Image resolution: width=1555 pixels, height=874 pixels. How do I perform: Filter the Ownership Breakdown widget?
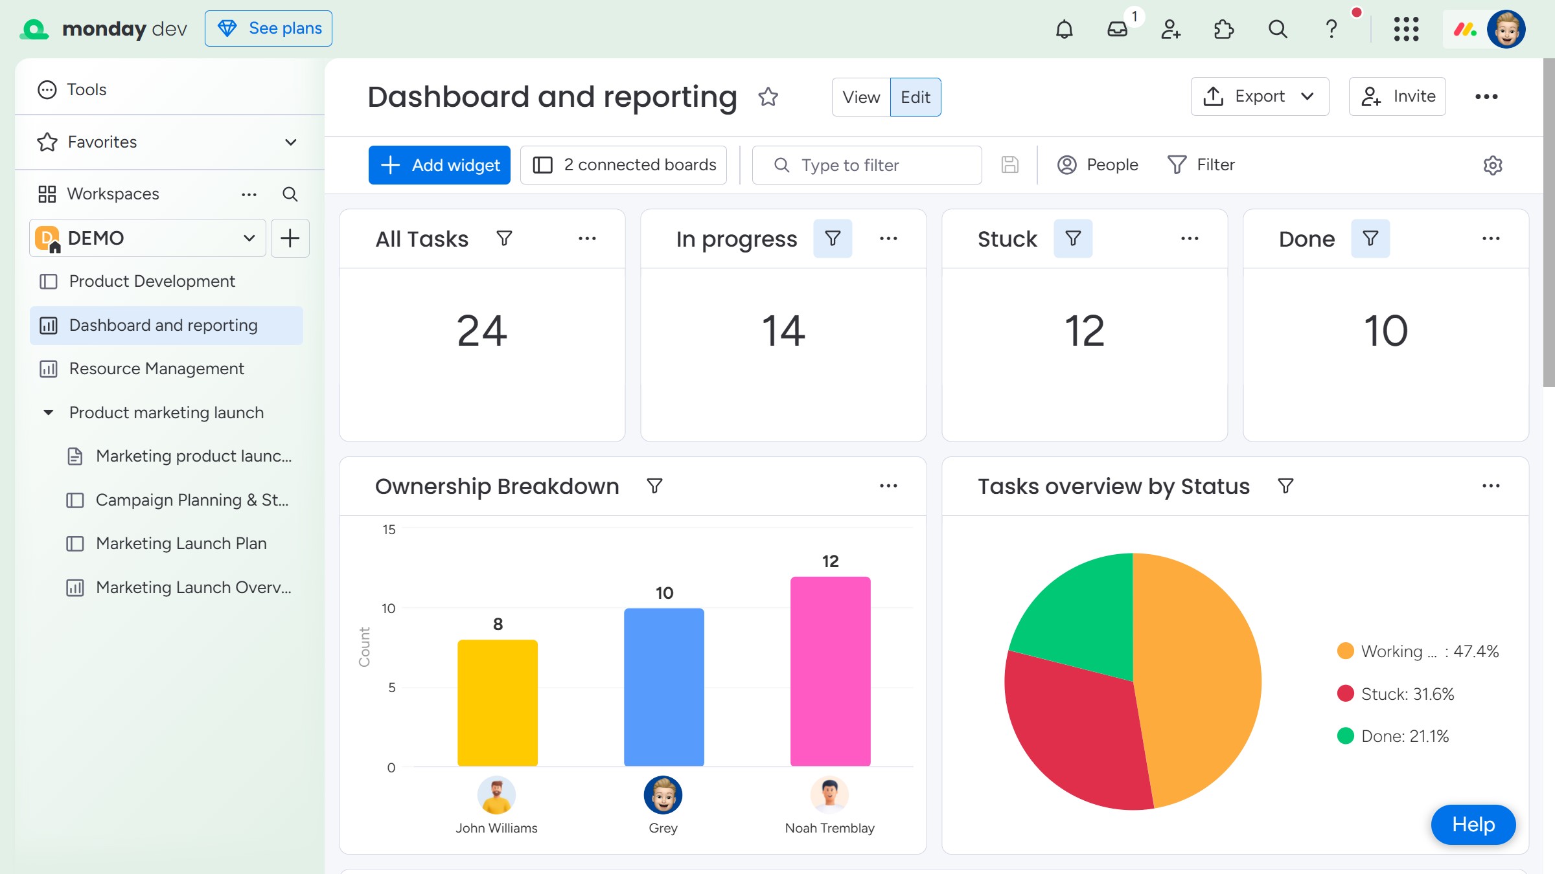tap(654, 486)
